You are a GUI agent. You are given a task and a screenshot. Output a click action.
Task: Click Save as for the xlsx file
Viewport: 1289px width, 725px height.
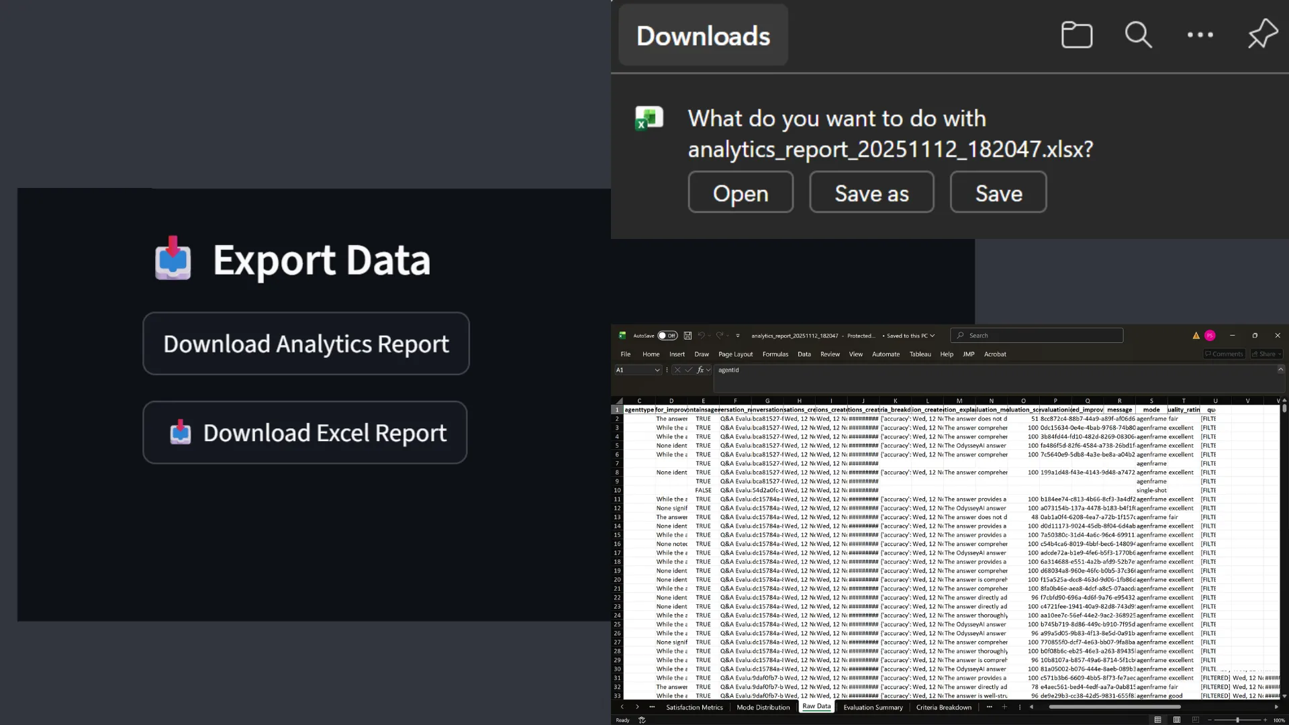[871, 193]
